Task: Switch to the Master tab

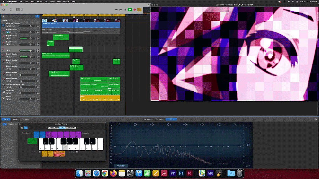Action: point(15,119)
